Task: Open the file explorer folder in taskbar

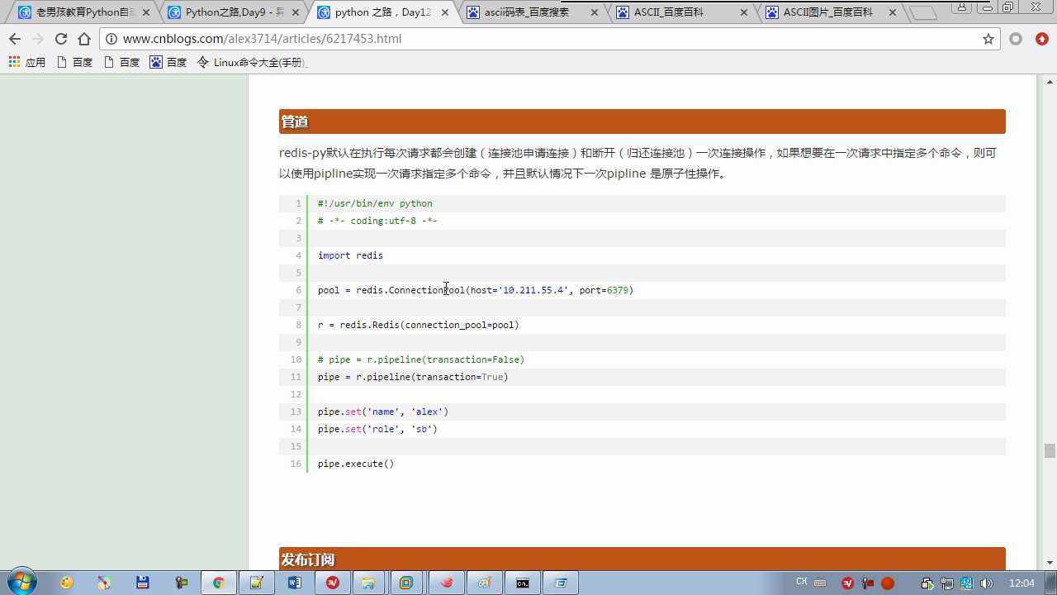Action: point(368,583)
